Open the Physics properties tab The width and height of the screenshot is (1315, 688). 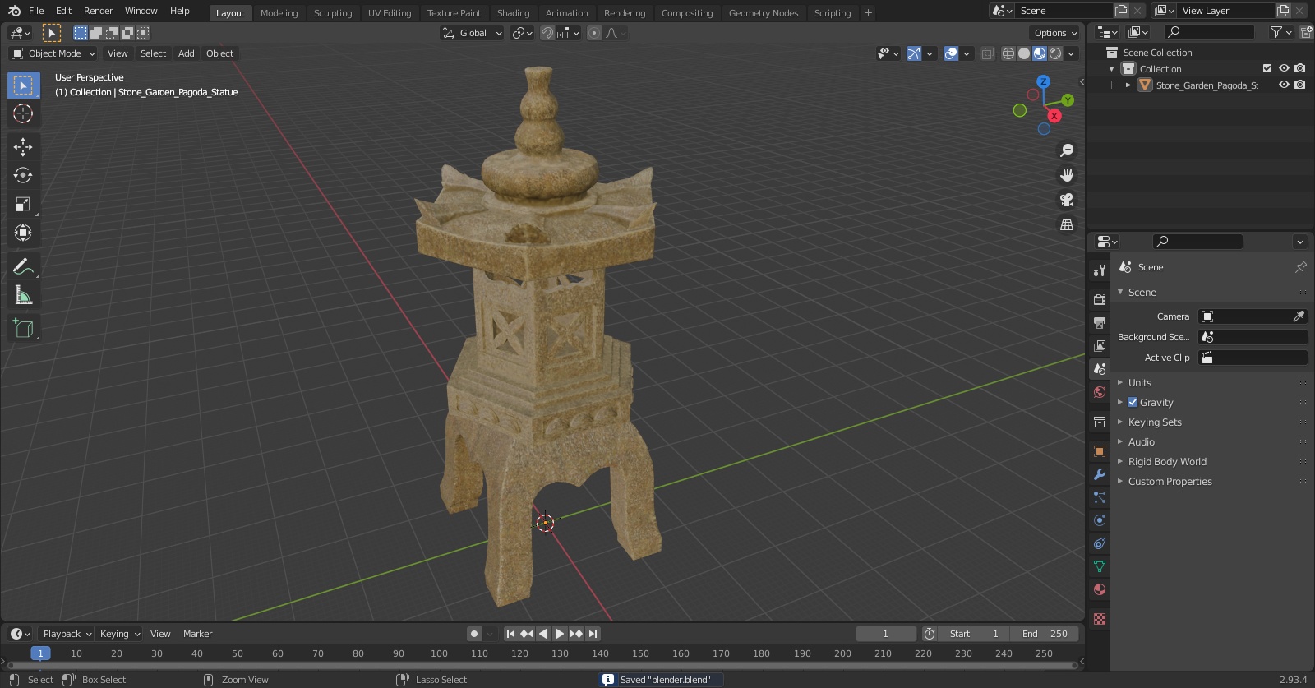[1099, 520]
